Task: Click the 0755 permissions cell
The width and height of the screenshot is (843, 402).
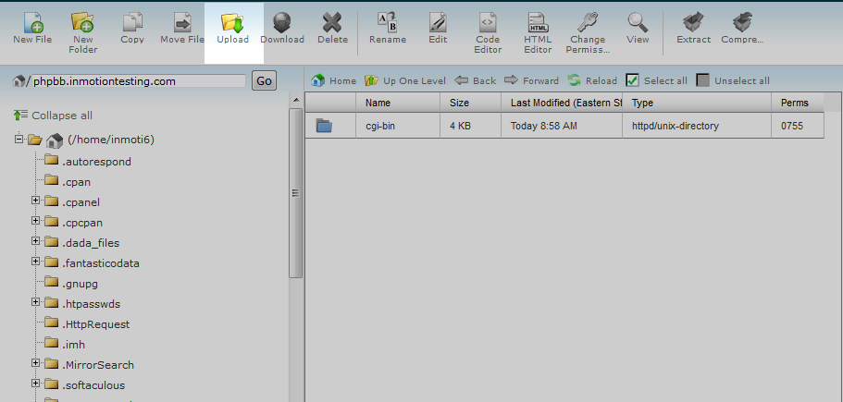Action: [x=798, y=126]
